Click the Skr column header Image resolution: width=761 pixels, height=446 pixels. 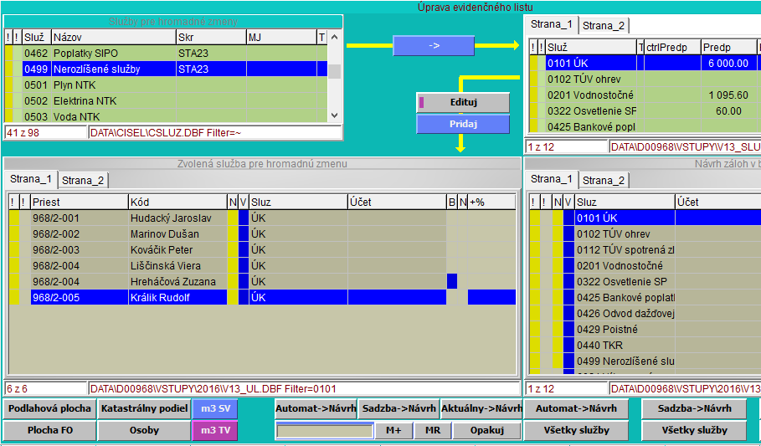[x=211, y=38]
